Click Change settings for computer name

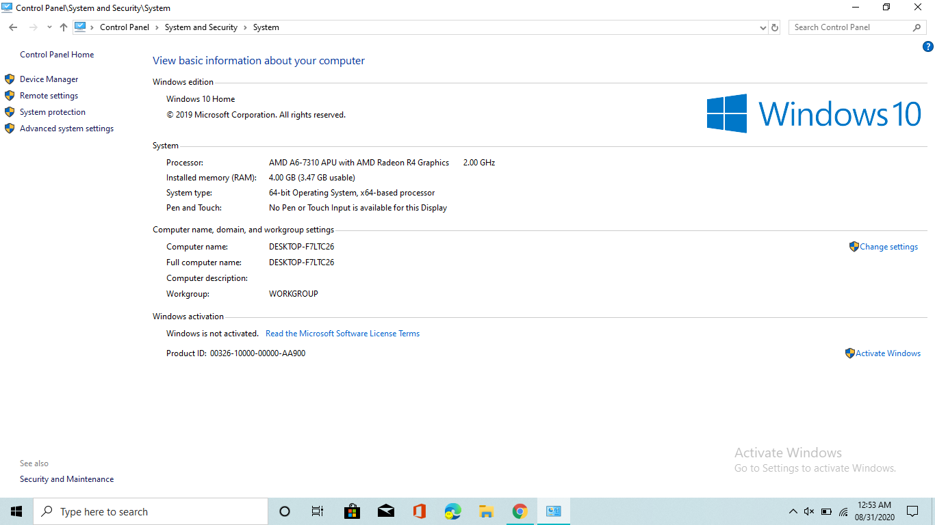tap(888, 247)
